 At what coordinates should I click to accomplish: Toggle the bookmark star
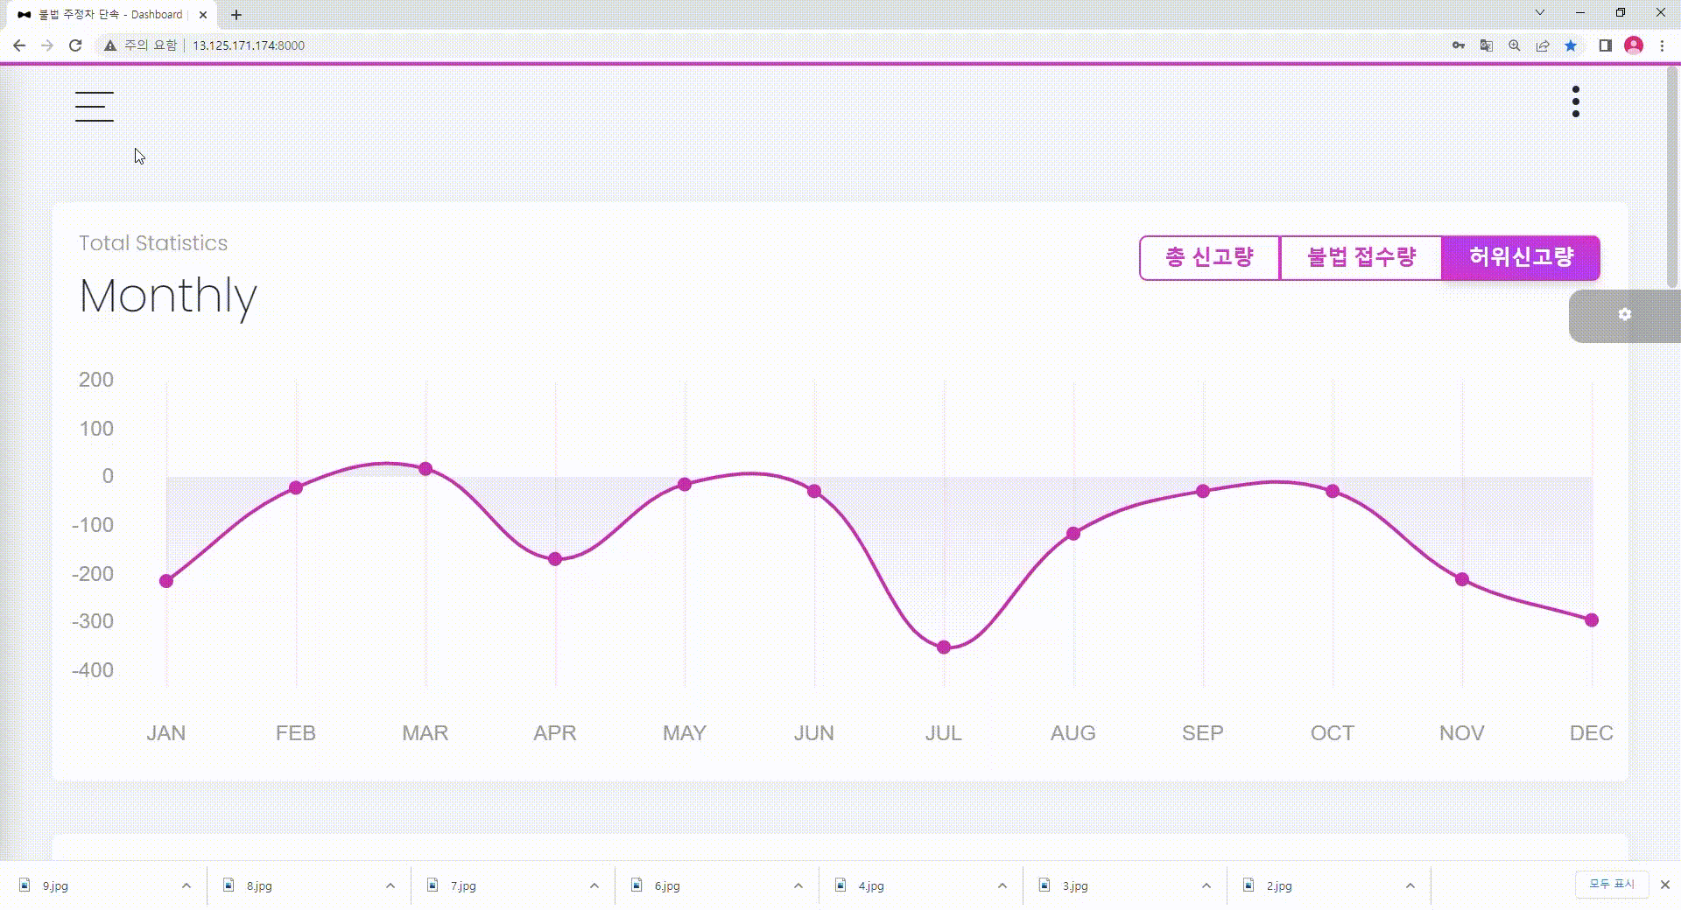click(x=1571, y=45)
